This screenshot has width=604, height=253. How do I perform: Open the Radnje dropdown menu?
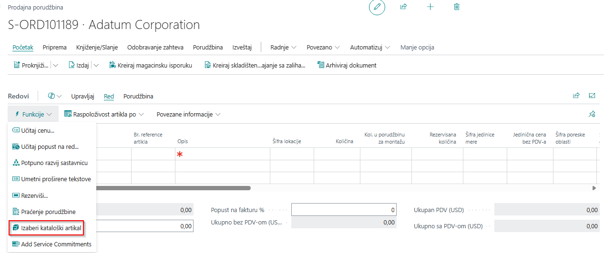tap(283, 47)
